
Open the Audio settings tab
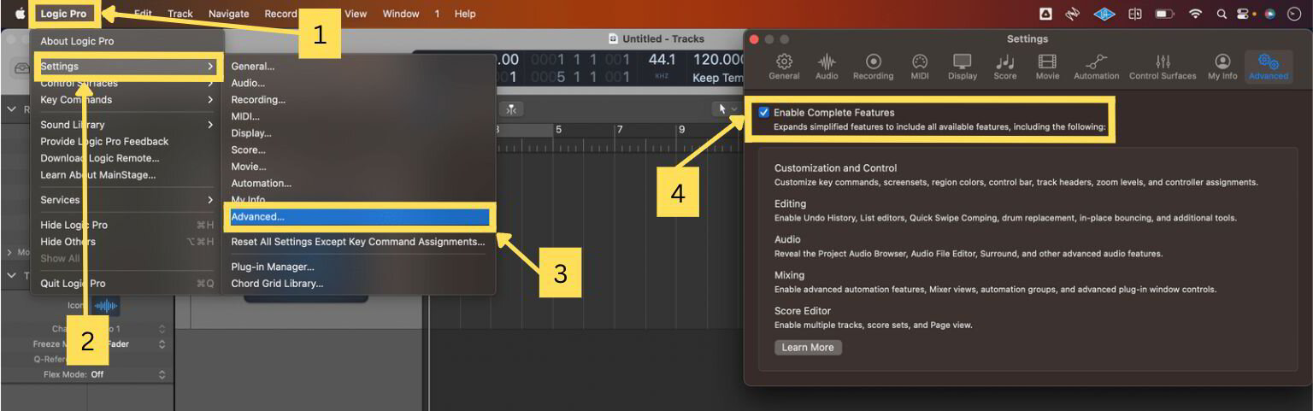click(x=827, y=67)
